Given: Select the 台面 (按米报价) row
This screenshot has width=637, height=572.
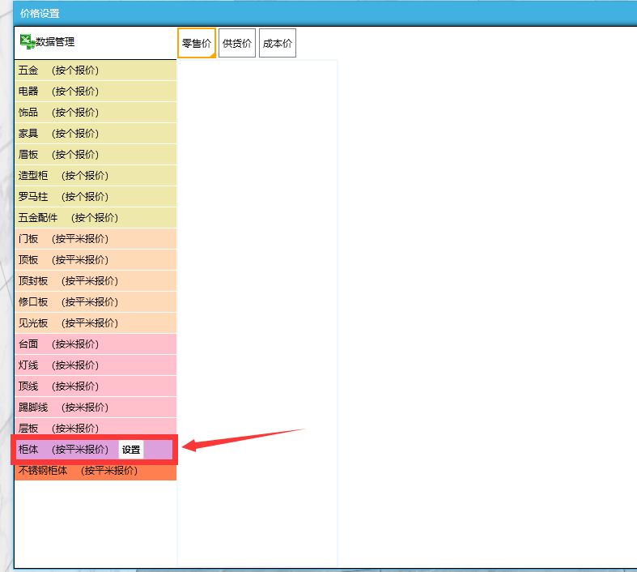Looking at the screenshot, I should click(96, 344).
